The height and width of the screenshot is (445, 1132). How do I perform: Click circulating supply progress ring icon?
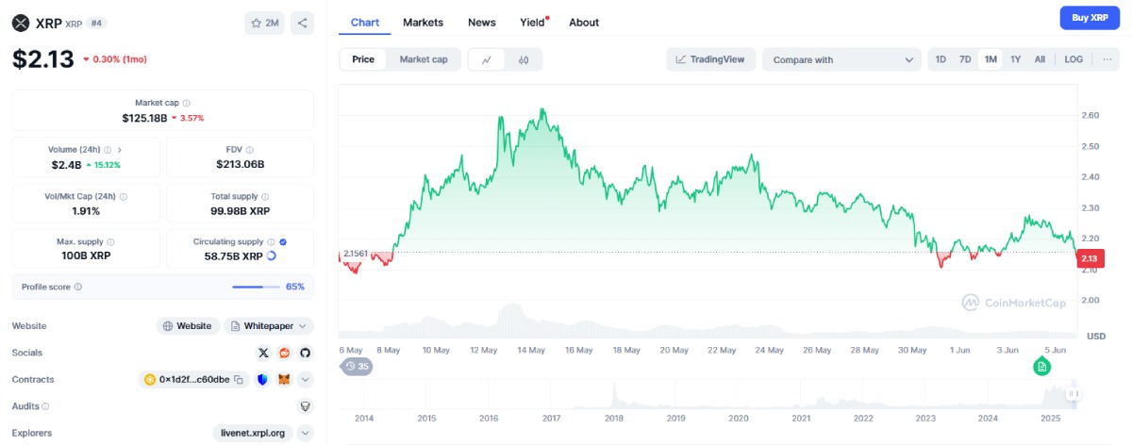(x=272, y=255)
